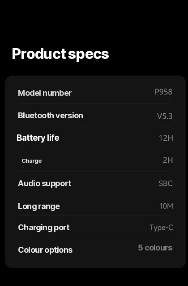Click the Product specs heading
Image resolution: width=188 pixels, height=286 pixels.
point(60,54)
